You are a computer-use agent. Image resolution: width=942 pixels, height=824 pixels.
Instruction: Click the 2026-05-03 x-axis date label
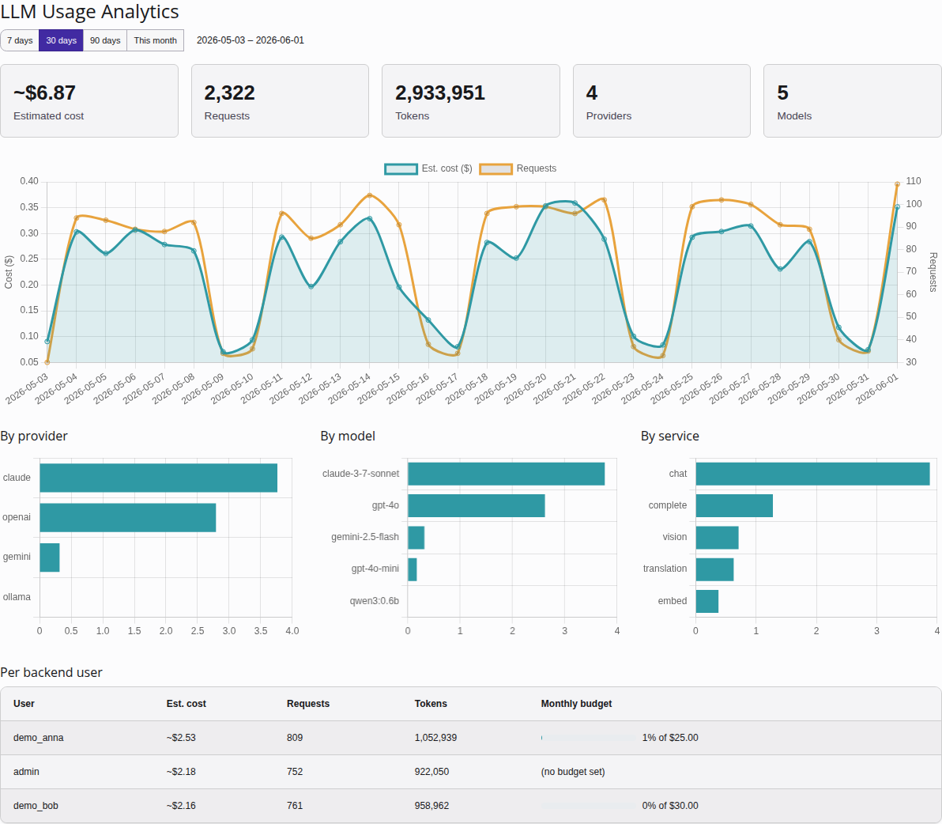pyautogui.click(x=28, y=388)
